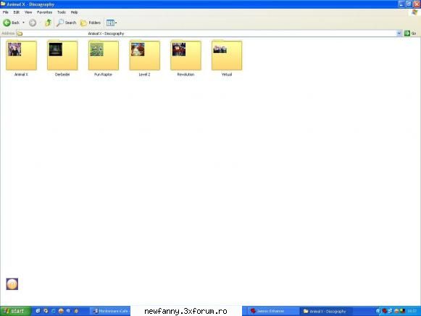
Task: Click the address bar field
Action: coord(207,33)
